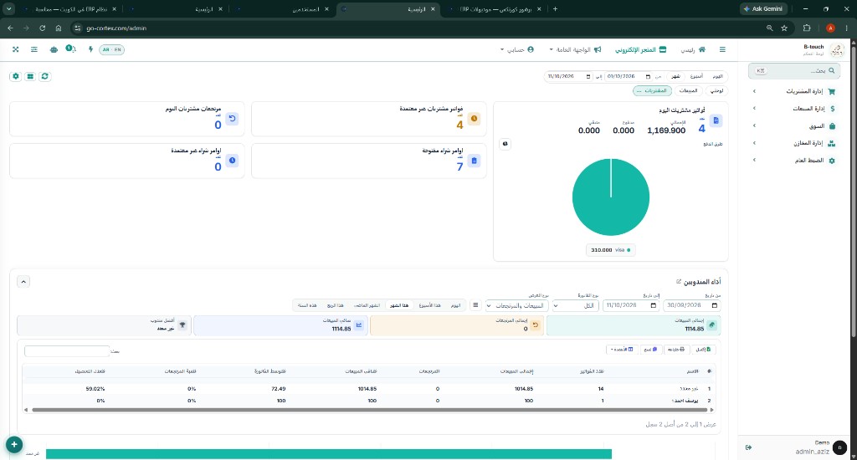
Task: Switch to لوحتي dashboard chip
Action: pyautogui.click(x=716, y=90)
